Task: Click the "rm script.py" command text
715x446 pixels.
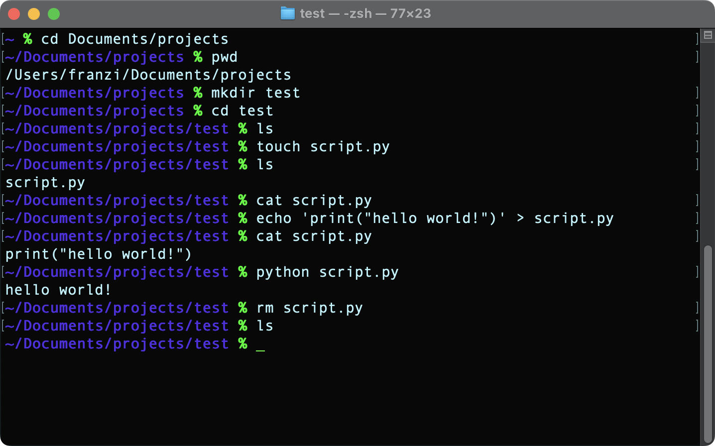Action: [309, 308]
